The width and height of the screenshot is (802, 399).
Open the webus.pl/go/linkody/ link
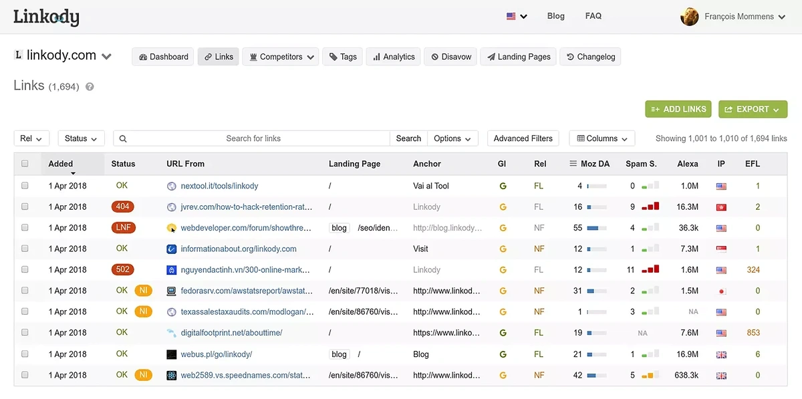tap(216, 354)
